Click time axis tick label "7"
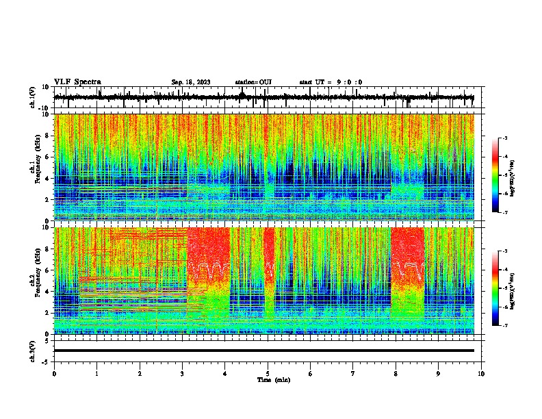Image resolution: width=542 pixels, height=419 pixels. [x=353, y=374]
